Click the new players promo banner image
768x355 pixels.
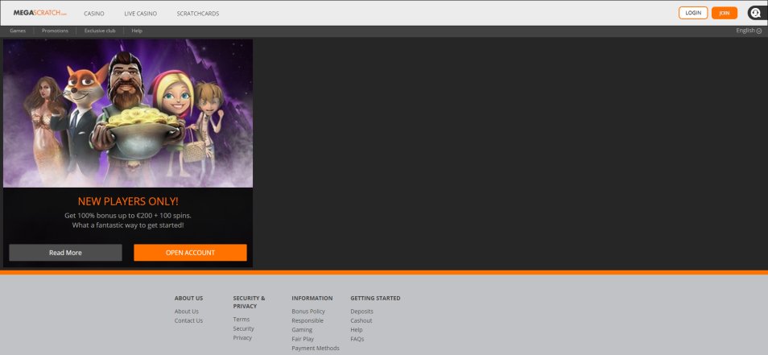coord(128,114)
